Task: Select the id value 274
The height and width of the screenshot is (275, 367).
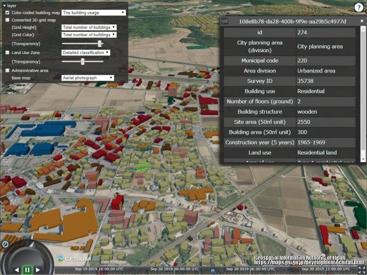Action: (302, 33)
